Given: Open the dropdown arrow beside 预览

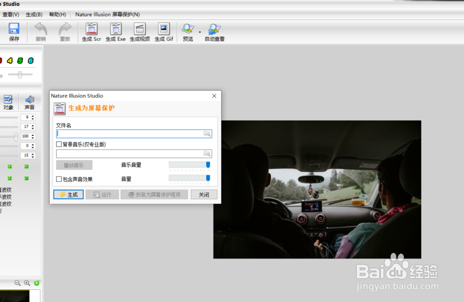Looking at the screenshot, I should [x=200, y=32].
